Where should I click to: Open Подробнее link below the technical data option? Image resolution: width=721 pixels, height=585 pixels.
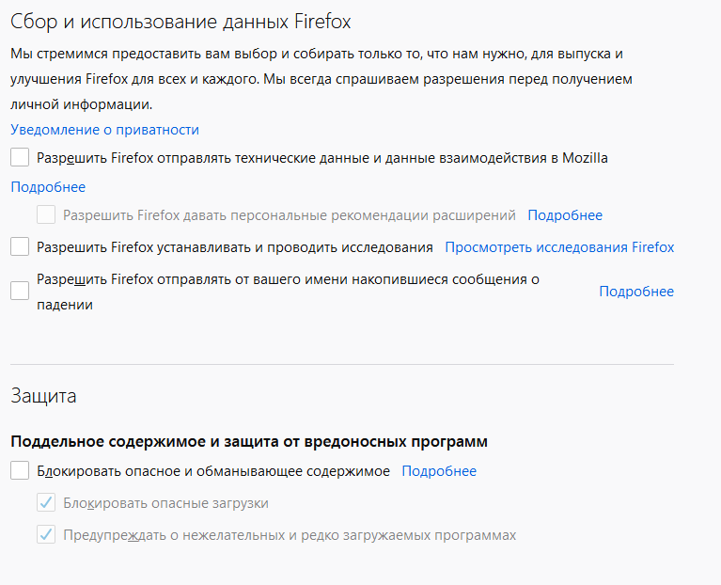[48, 187]
